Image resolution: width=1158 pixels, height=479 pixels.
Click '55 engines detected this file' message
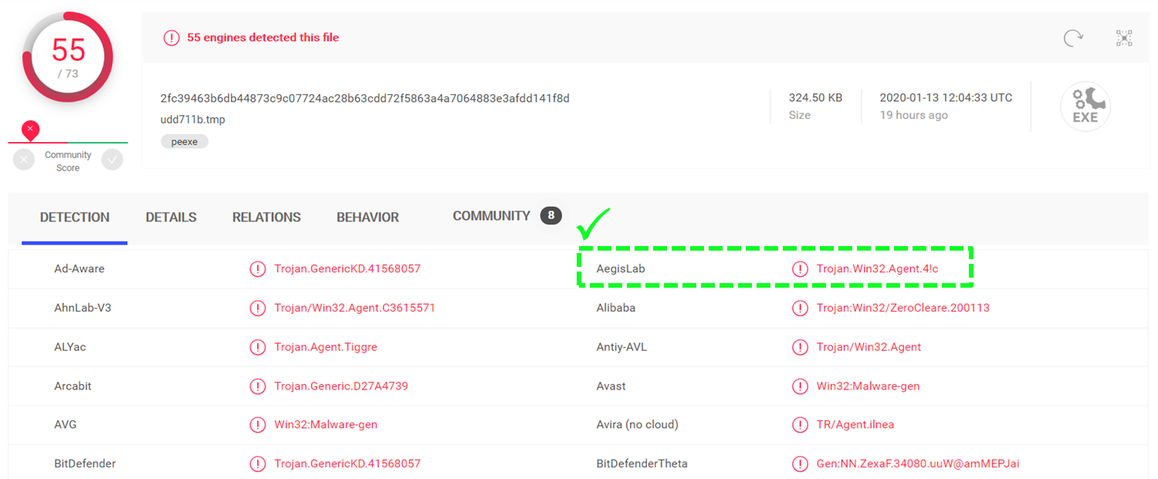point(263,37)
